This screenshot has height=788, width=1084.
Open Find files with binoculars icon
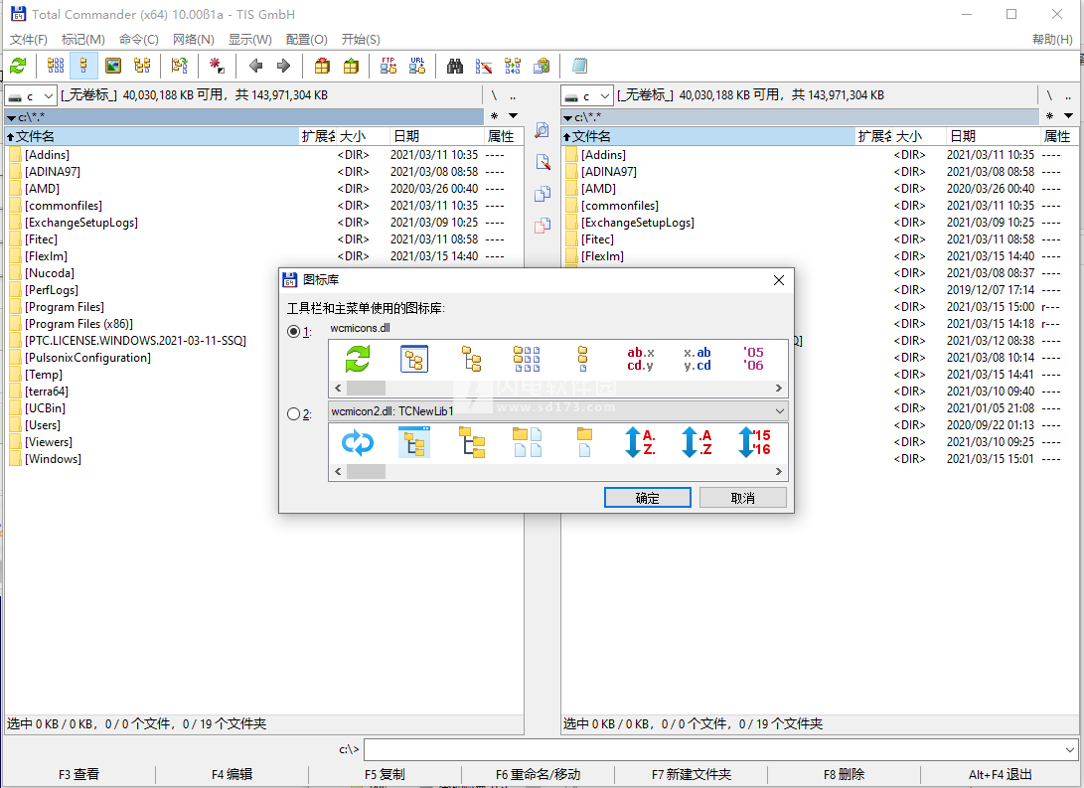point(454,66)
